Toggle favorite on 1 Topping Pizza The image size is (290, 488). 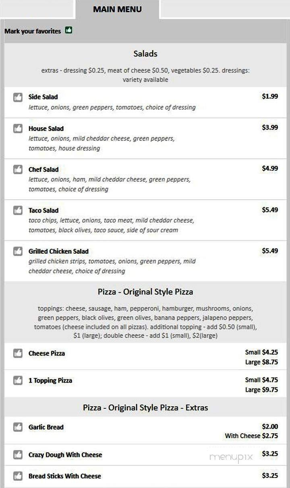coord(17,380)
